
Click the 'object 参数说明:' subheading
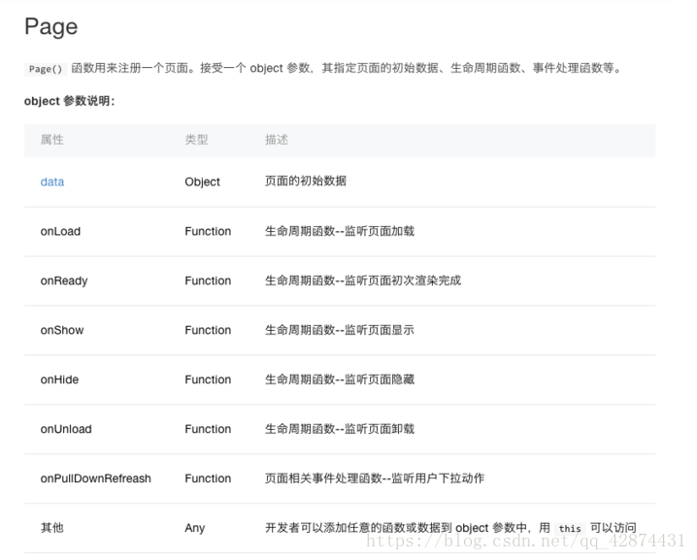pos(69,101)
